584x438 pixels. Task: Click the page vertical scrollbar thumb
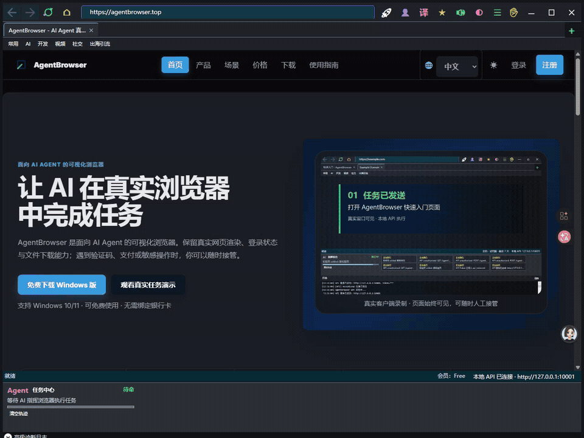click(x=578, y=87)
